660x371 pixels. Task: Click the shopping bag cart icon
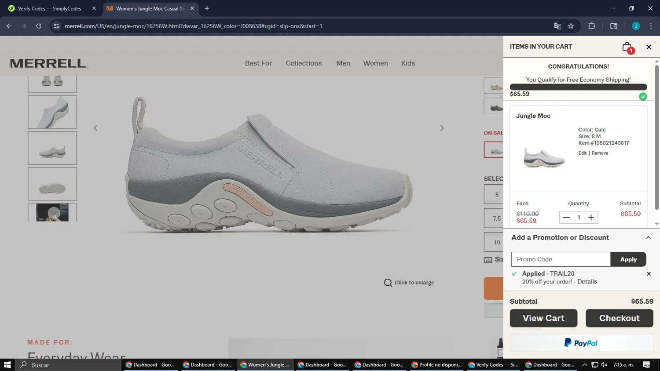pos(627,47)
